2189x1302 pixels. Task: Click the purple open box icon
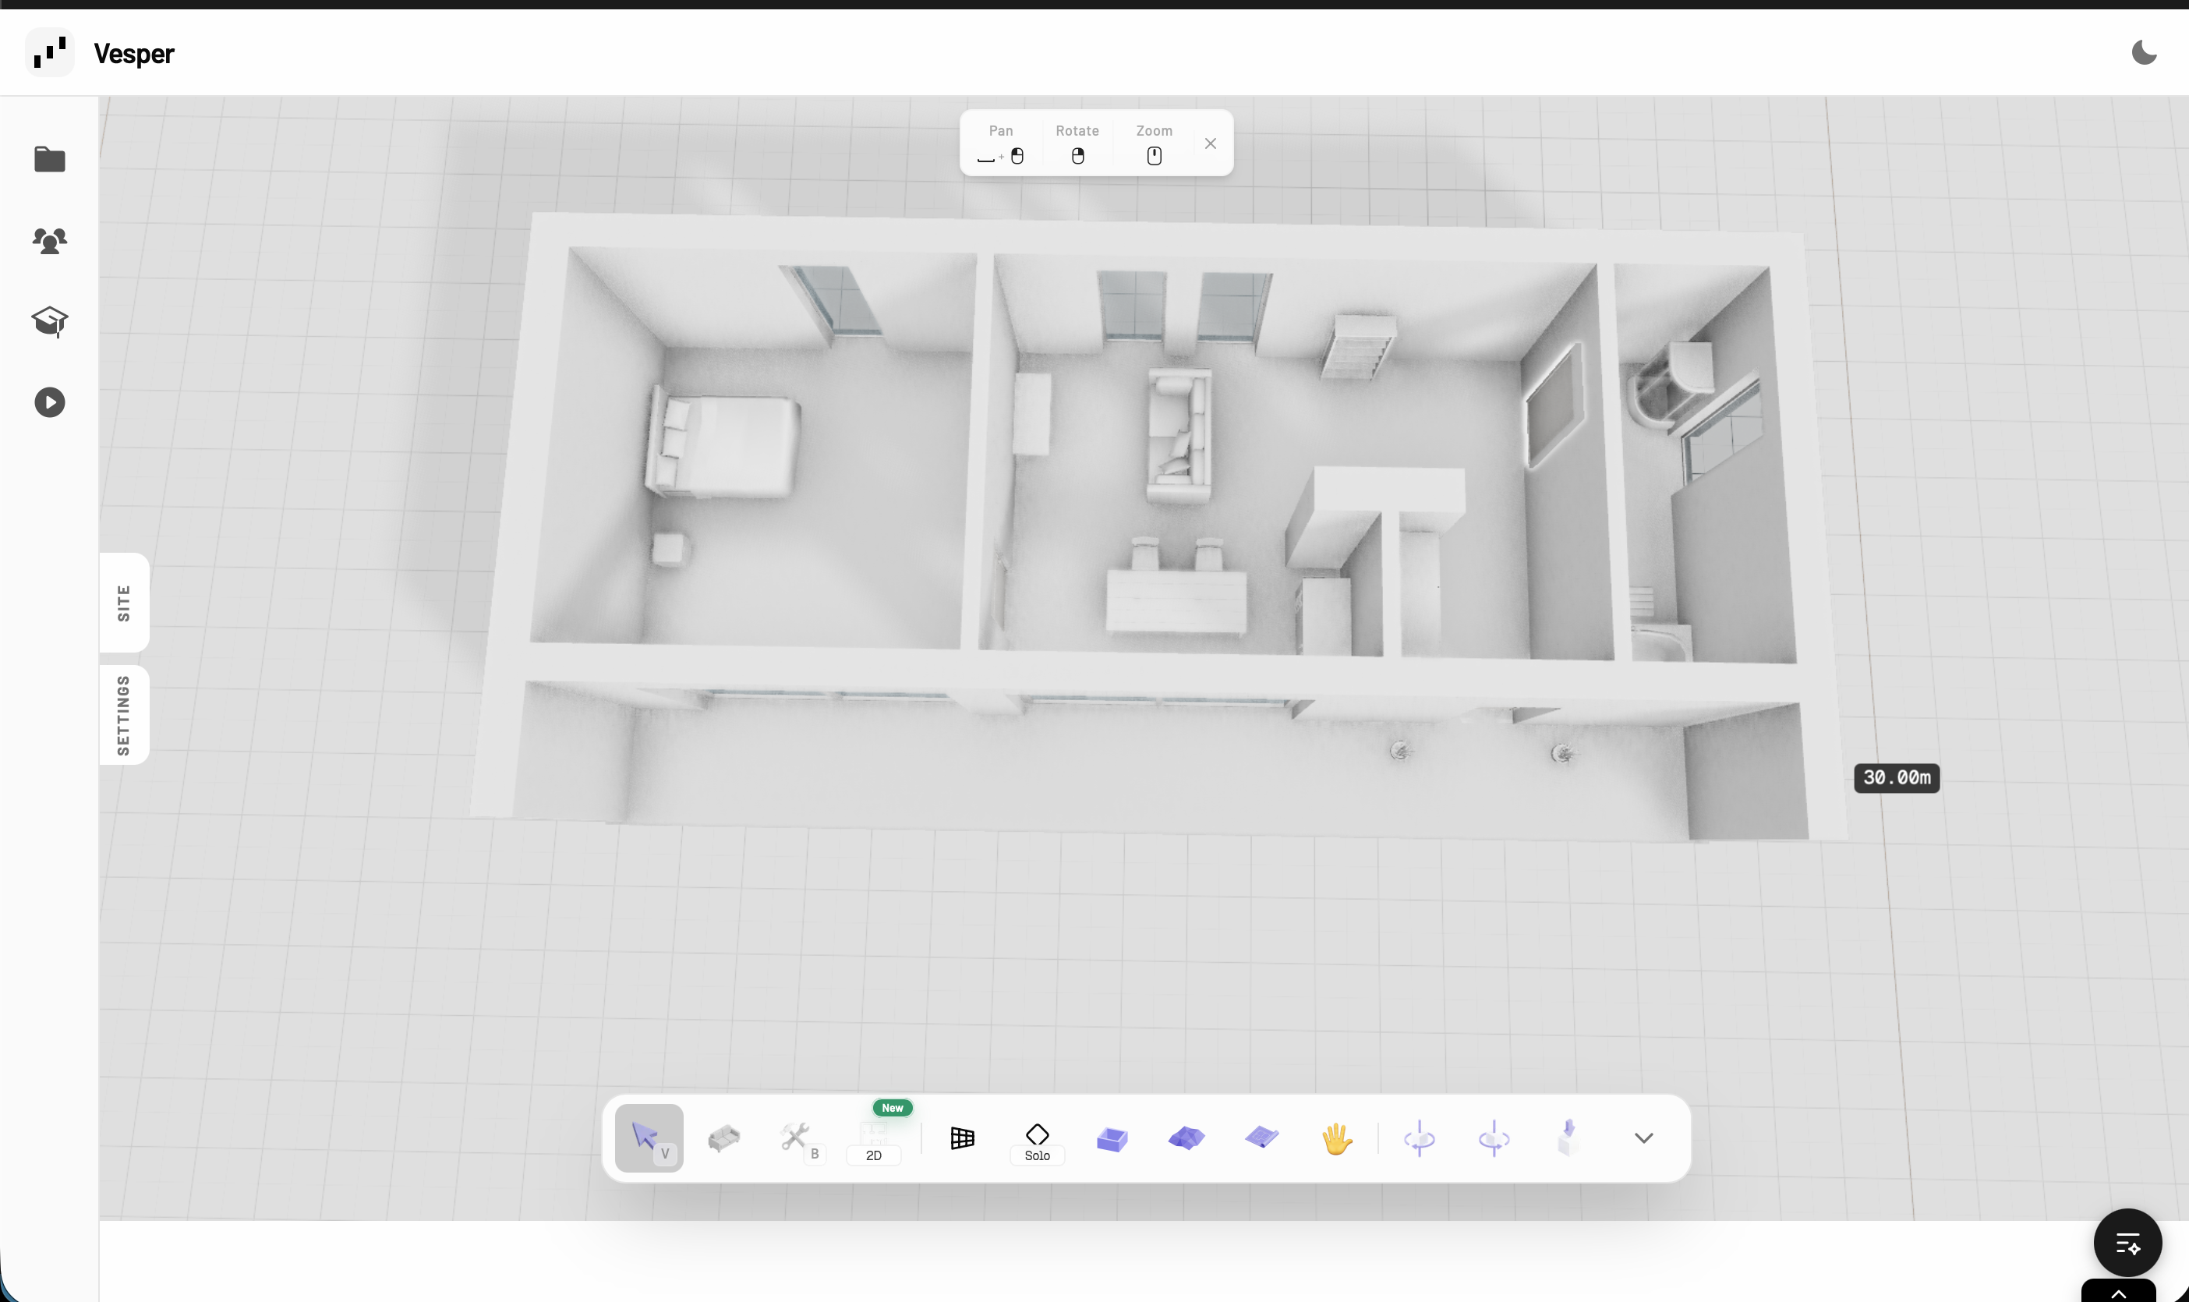pyautogui.click(x=1111, y=1139)
